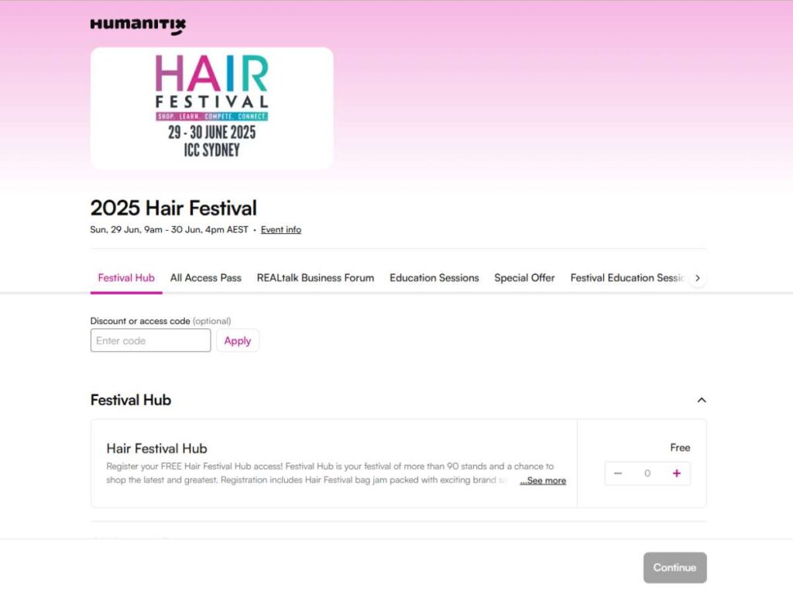Select the Special Offer tab
Image resolution: width=793 pixels, height=595 pixels.
point(524,278)
